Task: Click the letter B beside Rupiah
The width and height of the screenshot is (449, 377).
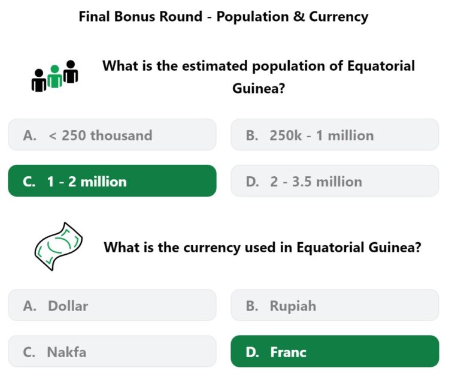Action: click(252, 306)
